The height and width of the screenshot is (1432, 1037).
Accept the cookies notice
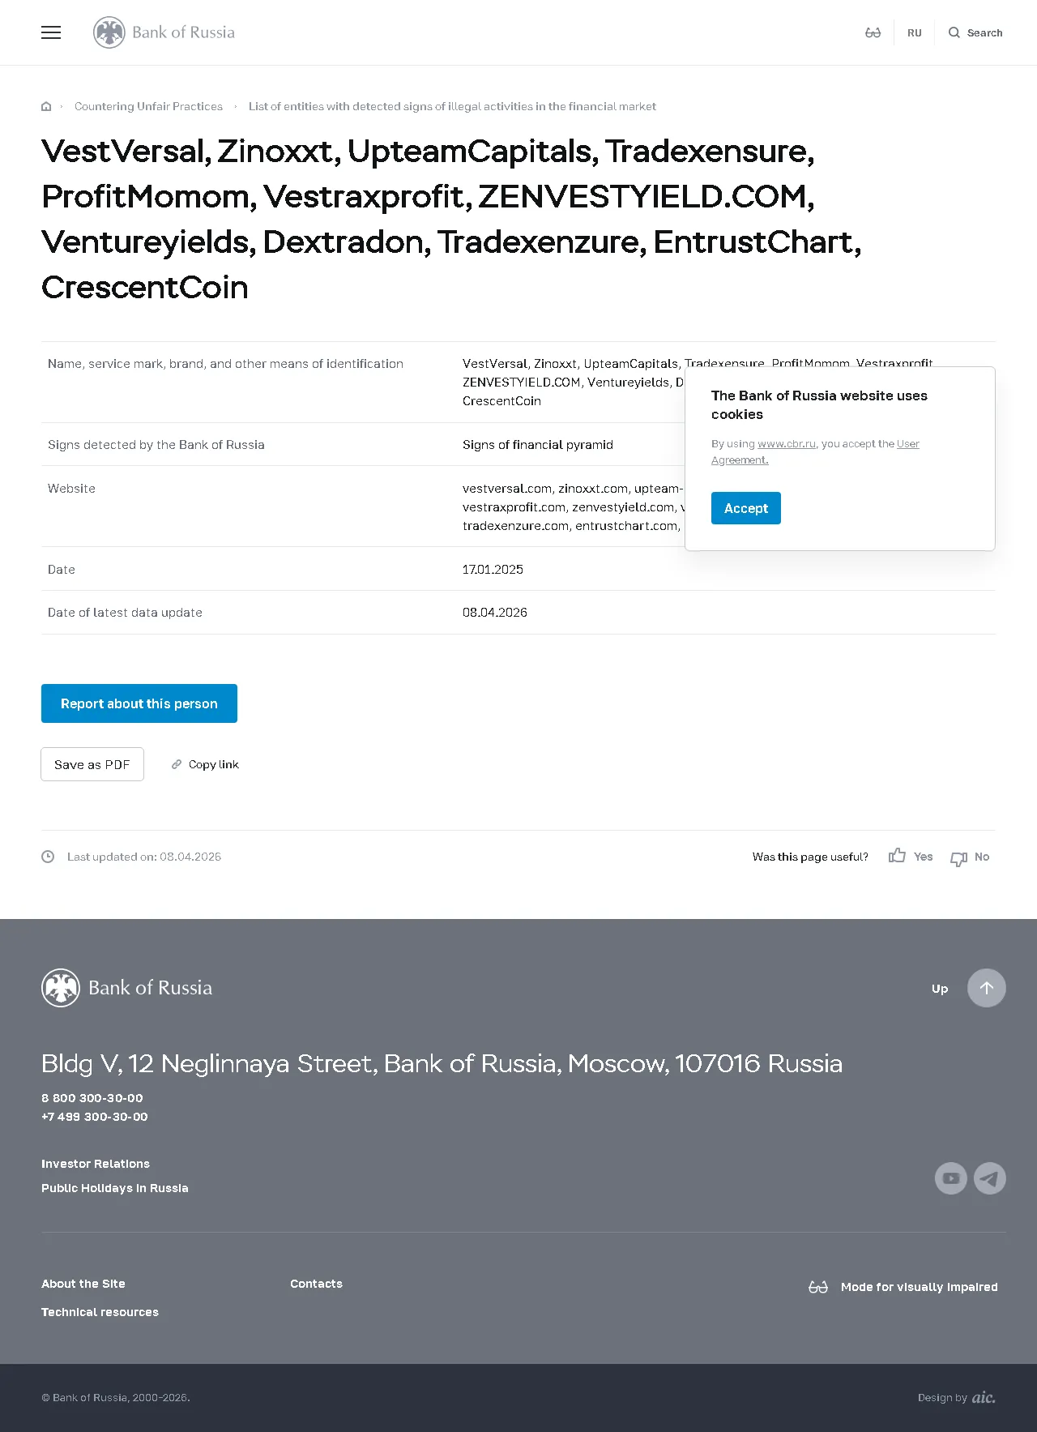coord(746,508)
